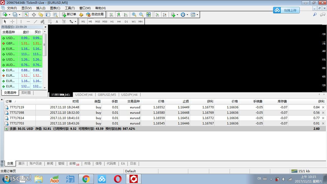The width and height of the screenshot is (327, 184).
Task: Zoom out on the chart
Action: pos(141,15)
